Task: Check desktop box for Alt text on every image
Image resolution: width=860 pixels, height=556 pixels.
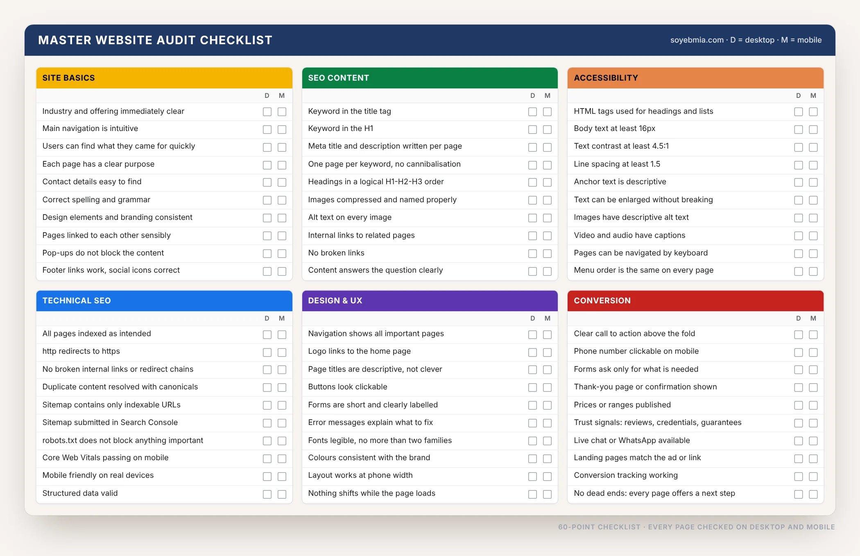Action: [x=532, y=218]
